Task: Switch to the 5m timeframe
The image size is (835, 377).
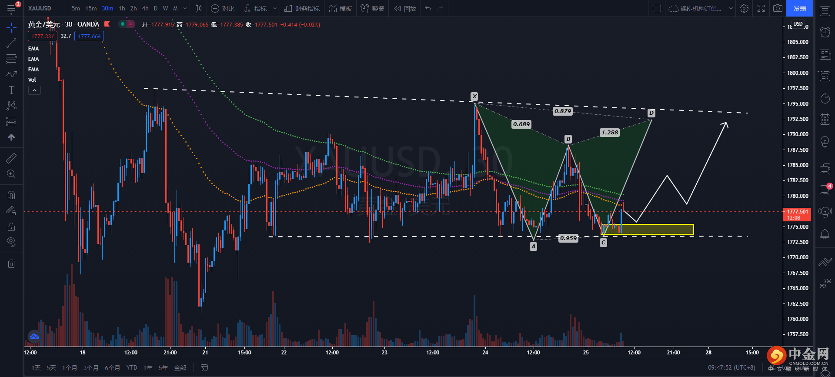Action: [76, 8]
